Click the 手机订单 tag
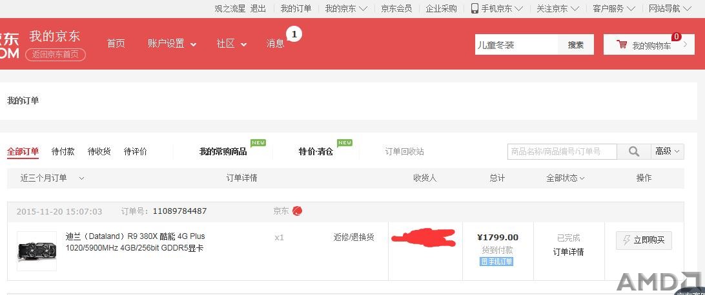The image size is (705, 295). pyautogui.click(x=496, y=262)
